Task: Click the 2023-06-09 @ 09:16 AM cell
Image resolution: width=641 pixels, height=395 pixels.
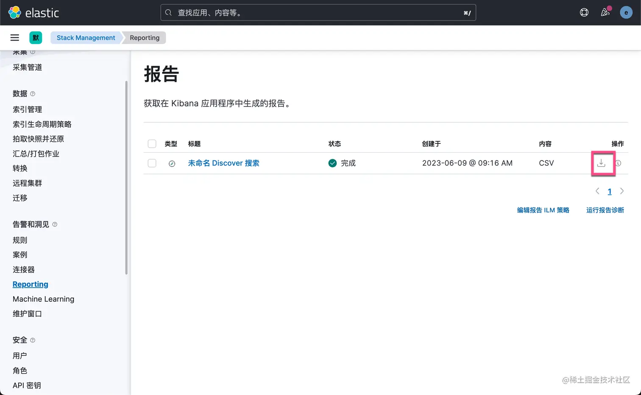Action: coord(467,163)
